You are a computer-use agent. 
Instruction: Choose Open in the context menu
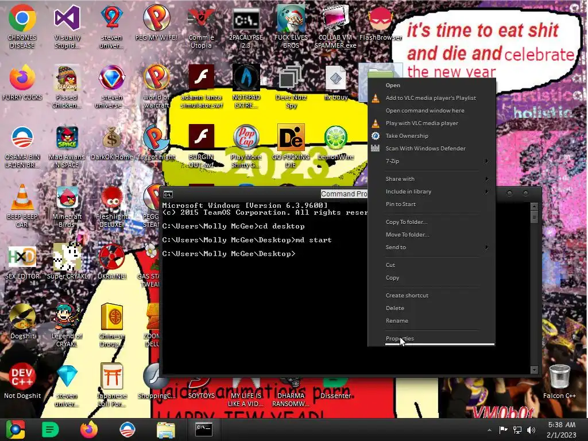tap(431, 86)
